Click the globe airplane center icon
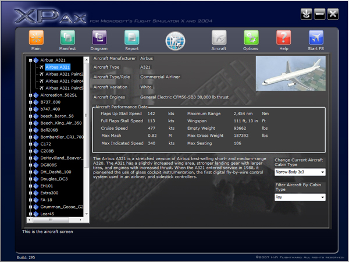349x262 pixels. coord(176,41)
